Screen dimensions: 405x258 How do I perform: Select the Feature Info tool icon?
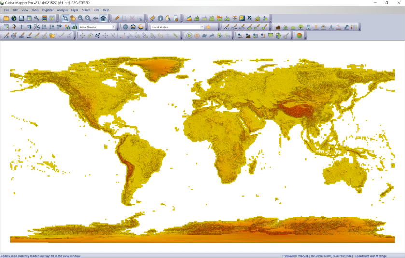[160, 18]
